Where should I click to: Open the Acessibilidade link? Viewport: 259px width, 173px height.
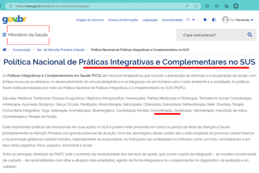click(x=172, y=20)
